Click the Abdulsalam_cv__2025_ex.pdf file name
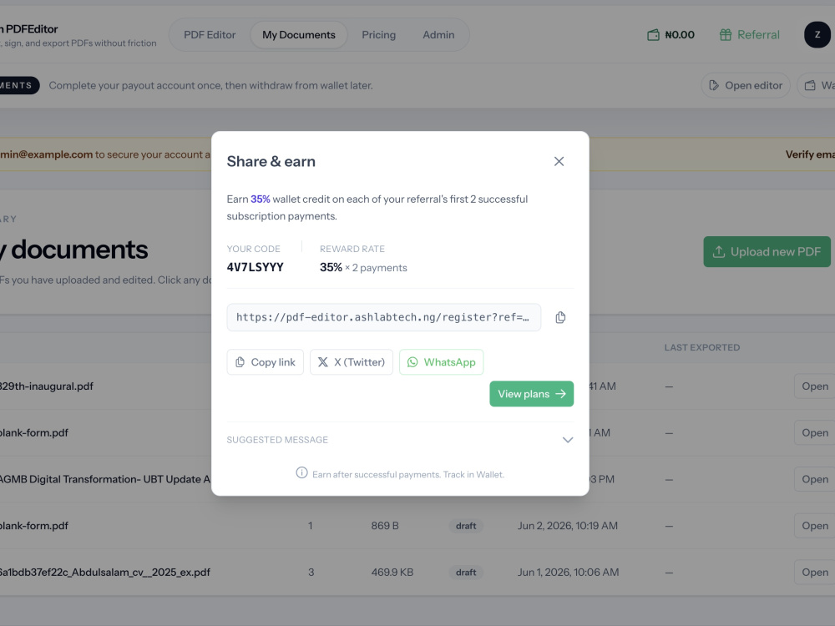The height and width of the screenshot is (626, 835). tap(105, 573)
